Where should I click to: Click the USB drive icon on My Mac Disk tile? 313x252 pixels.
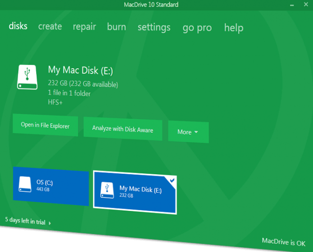(x=107, y=190)
